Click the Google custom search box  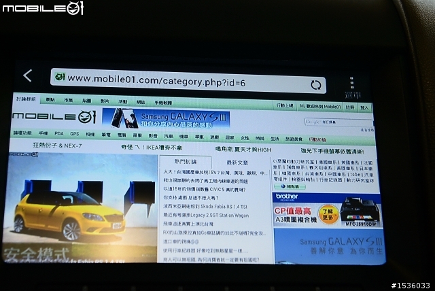338,122
